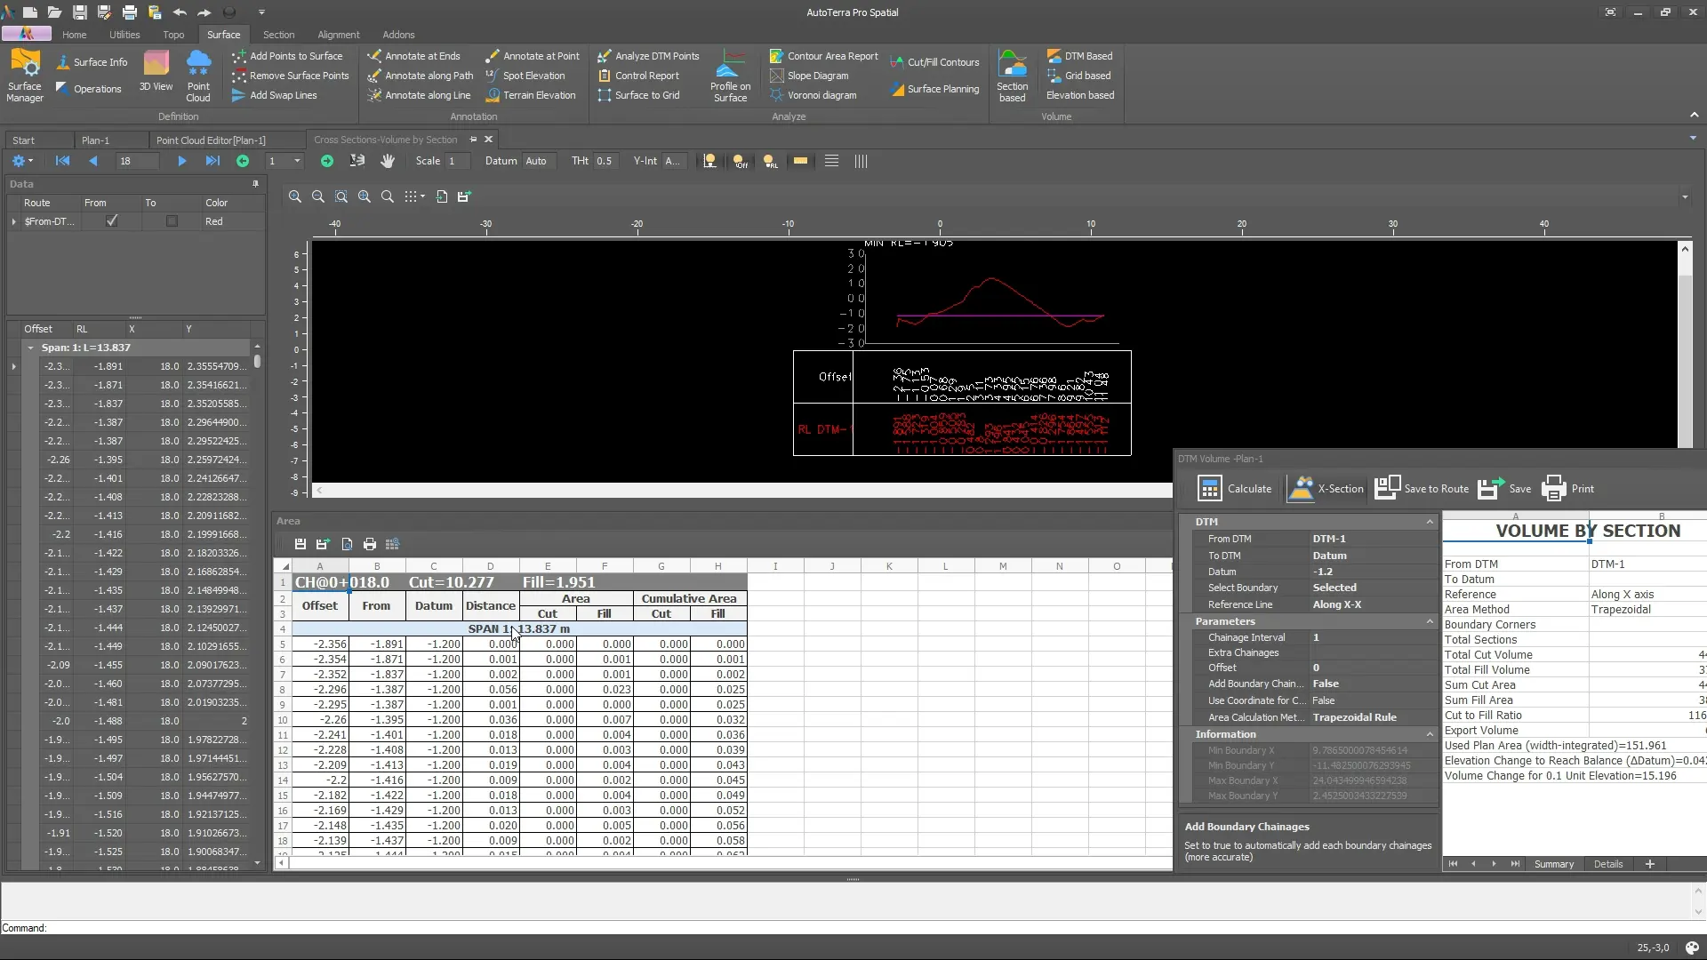
Task: Open Analyze DTM Points
Action: click(x=648, y=56)
